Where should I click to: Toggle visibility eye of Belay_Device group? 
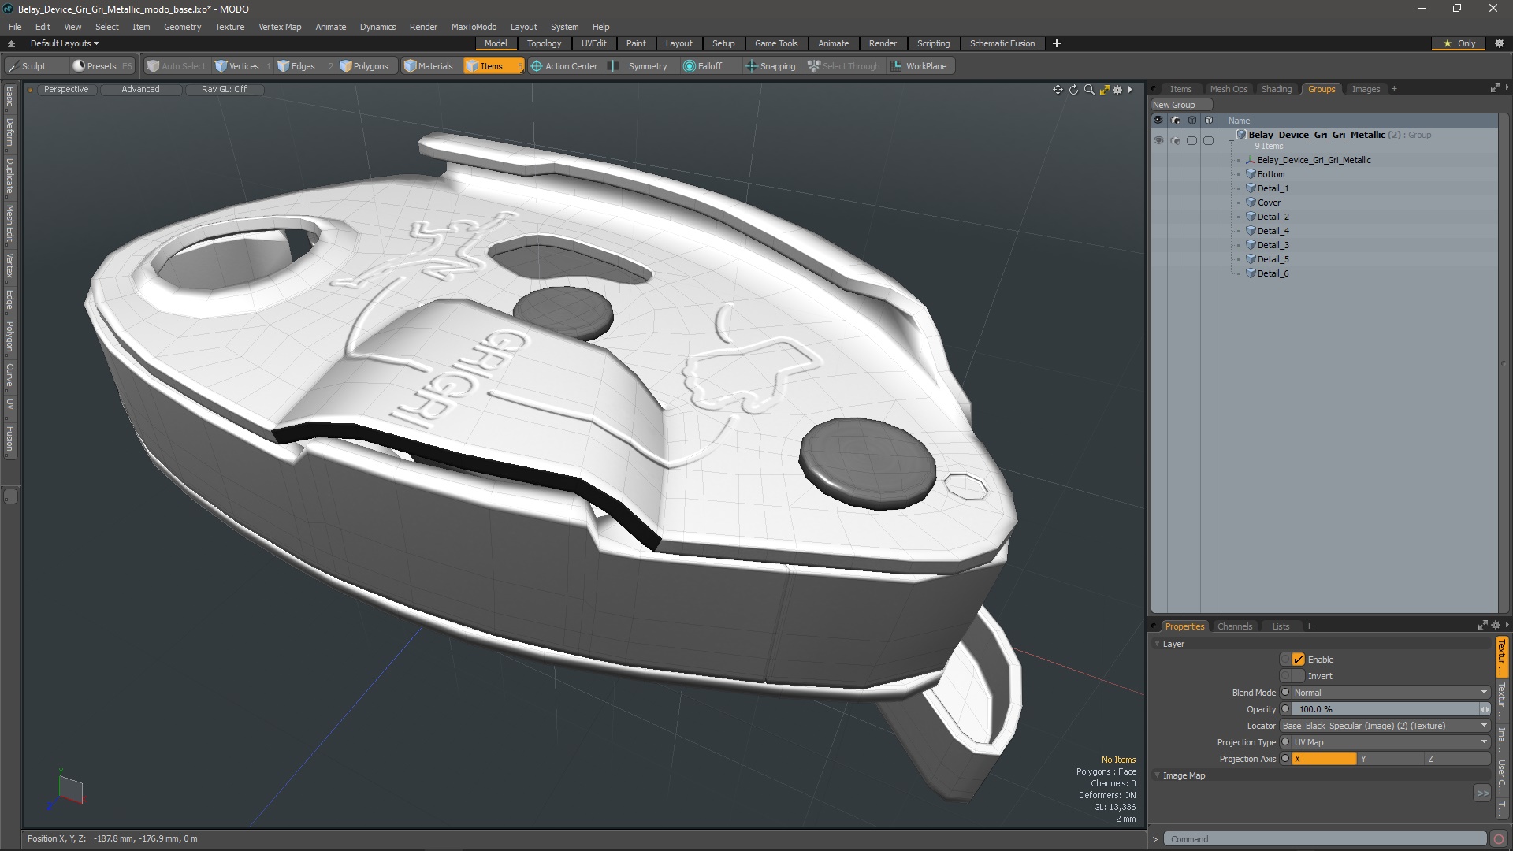pyautogui.click(x=1158, y=140)
